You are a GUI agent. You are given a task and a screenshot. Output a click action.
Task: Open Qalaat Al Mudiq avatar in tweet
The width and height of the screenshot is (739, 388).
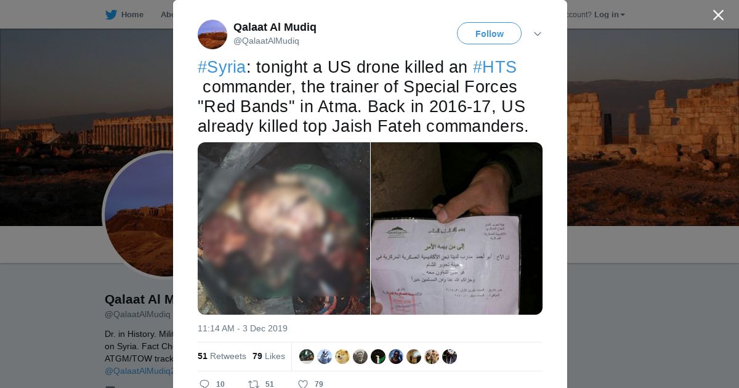click(212, 34)
